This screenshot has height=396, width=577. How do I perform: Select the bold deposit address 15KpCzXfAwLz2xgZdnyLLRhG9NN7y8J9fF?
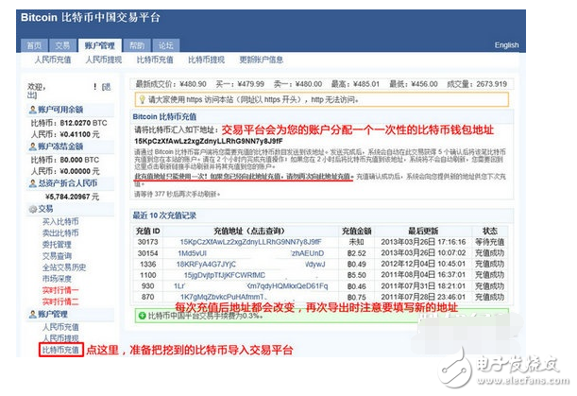[x=209, y=141]
